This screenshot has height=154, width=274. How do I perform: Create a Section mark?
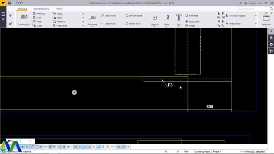point(134,15)
